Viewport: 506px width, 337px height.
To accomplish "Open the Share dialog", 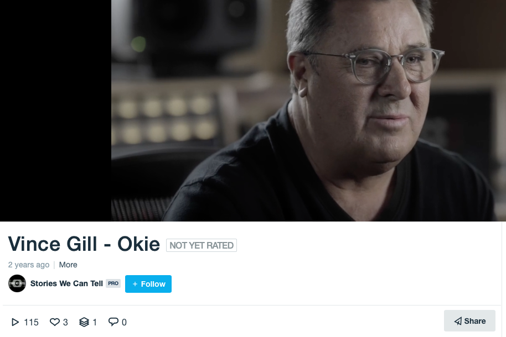I will click(x=469, y=321).
